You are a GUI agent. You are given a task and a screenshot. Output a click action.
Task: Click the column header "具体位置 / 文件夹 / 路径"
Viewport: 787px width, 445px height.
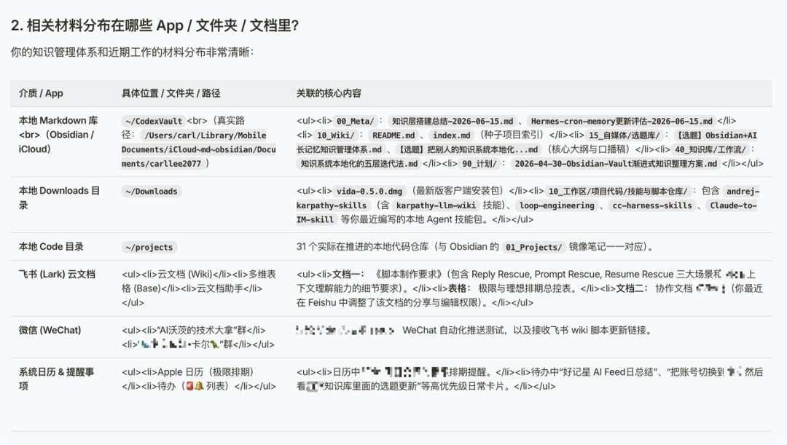tap(171, 93)
